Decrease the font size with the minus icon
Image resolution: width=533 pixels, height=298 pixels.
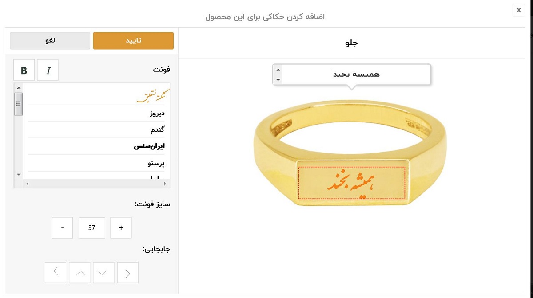tap(62, 227)
